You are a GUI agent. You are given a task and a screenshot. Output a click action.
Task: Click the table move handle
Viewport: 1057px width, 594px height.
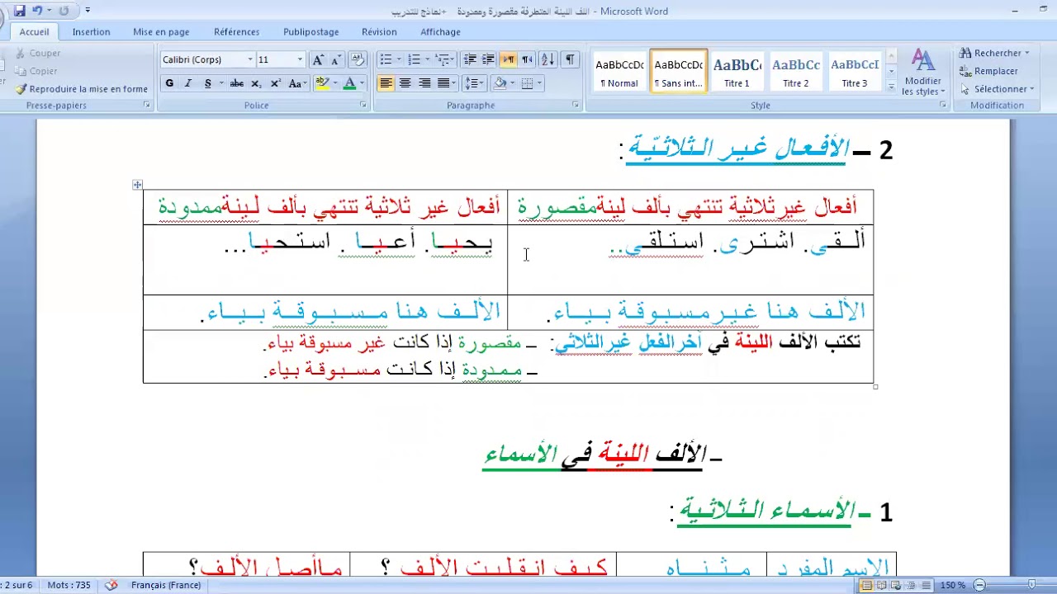coord(137,185)
